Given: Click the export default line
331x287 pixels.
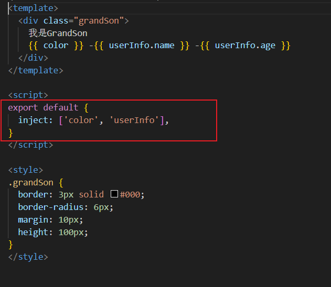Looking at the screenshot, I should click(48, 108).
